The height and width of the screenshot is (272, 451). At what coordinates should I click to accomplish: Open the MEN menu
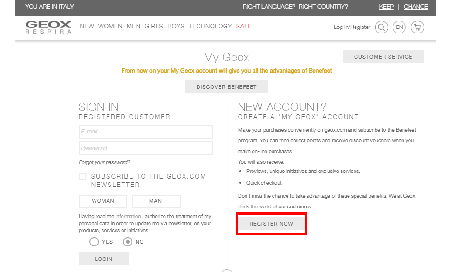(x=133, y=26)
